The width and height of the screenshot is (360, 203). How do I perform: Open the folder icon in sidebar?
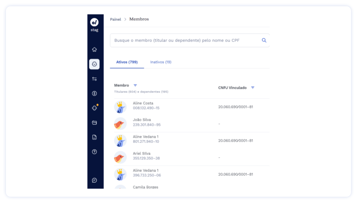[94, 123]
